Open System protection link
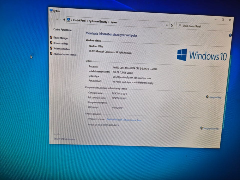The height and width of the screenshot is (180, 240). [x=61, y=49]
